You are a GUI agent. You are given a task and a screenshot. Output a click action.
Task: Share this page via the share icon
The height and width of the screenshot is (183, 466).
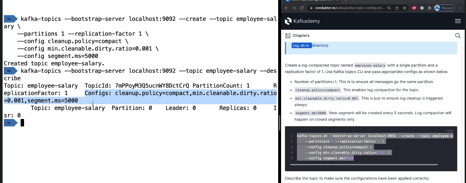[397, 8]
